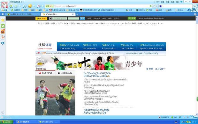Click the green compatibility mode icon in address bar
The height and width of the screenshot is (124, 198).
click(150, 6)
